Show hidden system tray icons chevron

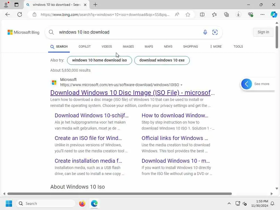pyautogui.click(x=229, y=203)
